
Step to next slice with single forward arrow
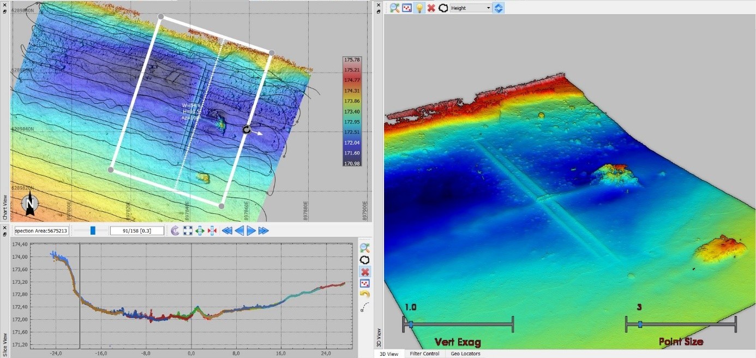point(251,231)
